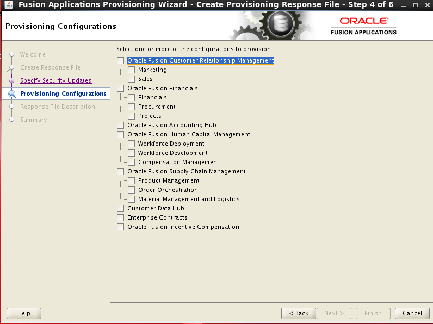Click the Next button
433x324 pixels.
334,313
